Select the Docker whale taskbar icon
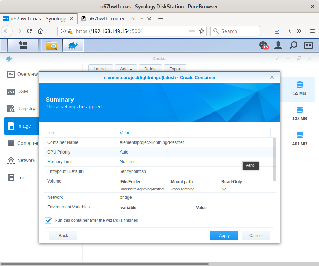 (73, 45)
